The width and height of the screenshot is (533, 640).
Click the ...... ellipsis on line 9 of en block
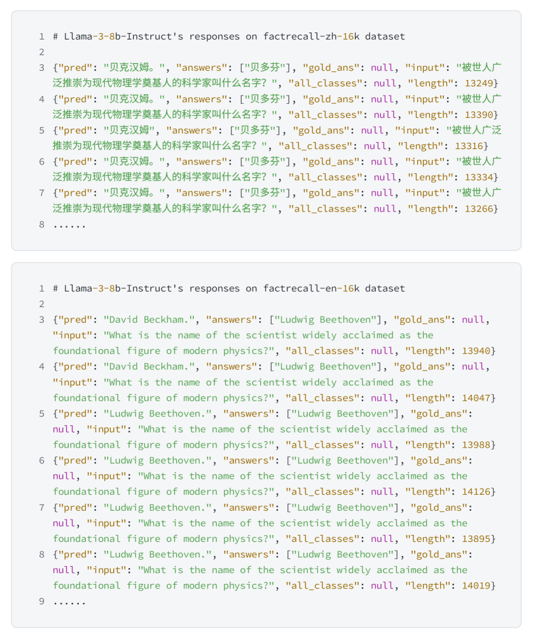click(x=69, y=602)
